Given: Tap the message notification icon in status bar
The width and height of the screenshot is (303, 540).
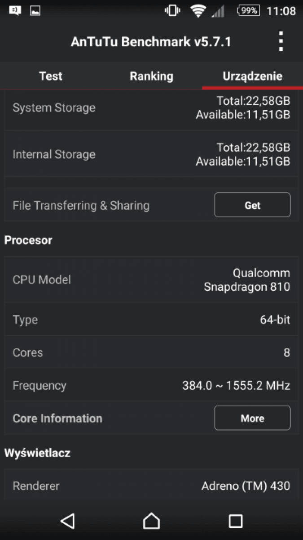Looking at the screenshot, I should [15, 10].
